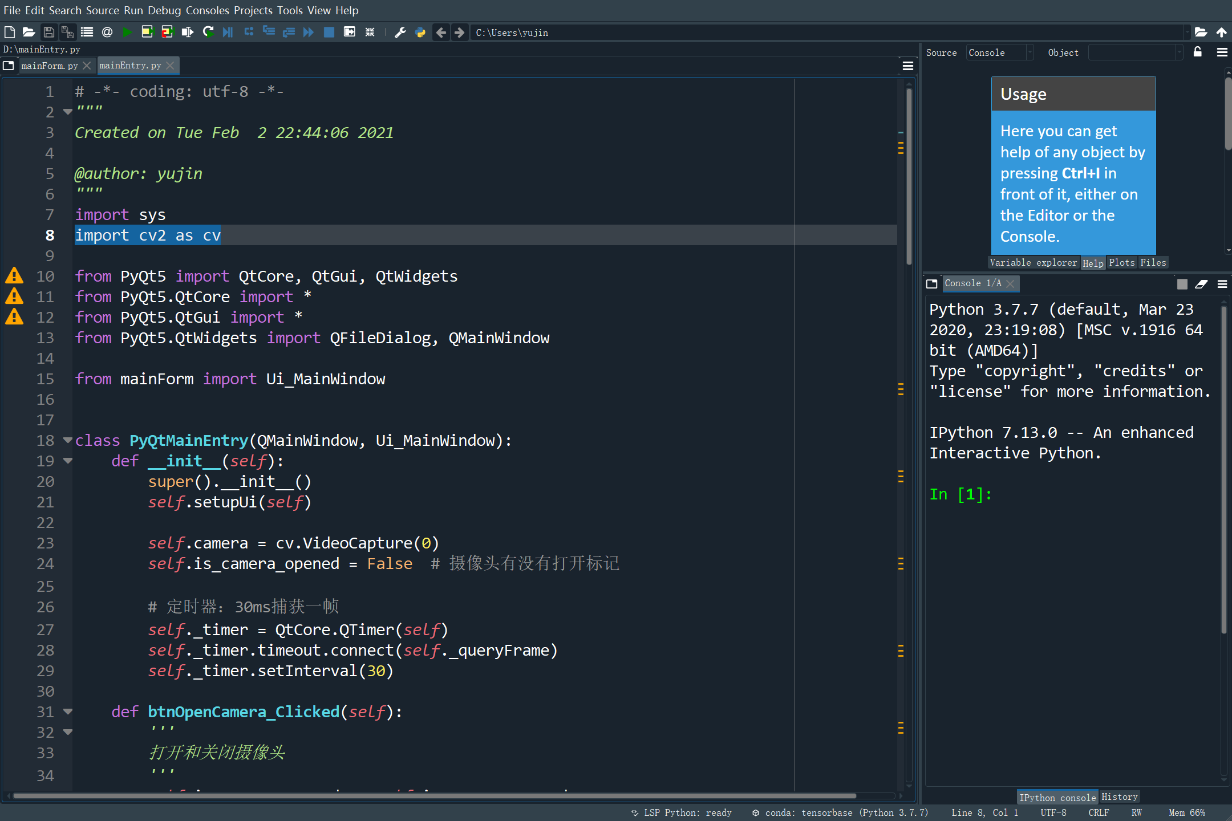Open the History tab
Image resolution: width=1232 pixels, height=821 pixels.
pos(1119,797)
